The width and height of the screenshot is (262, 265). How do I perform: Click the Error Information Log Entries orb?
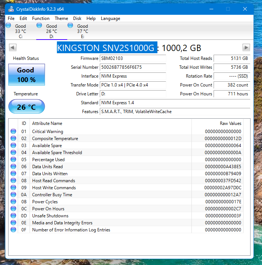click(x=13, y=230)
